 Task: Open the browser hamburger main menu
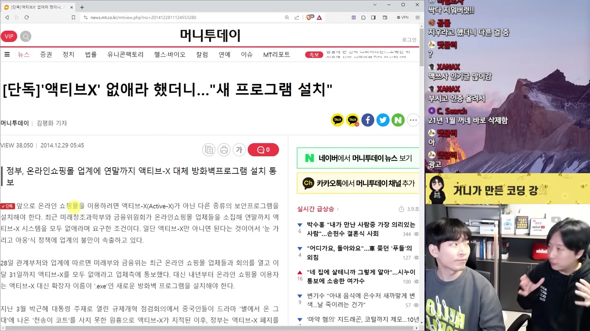coord(417,18)
